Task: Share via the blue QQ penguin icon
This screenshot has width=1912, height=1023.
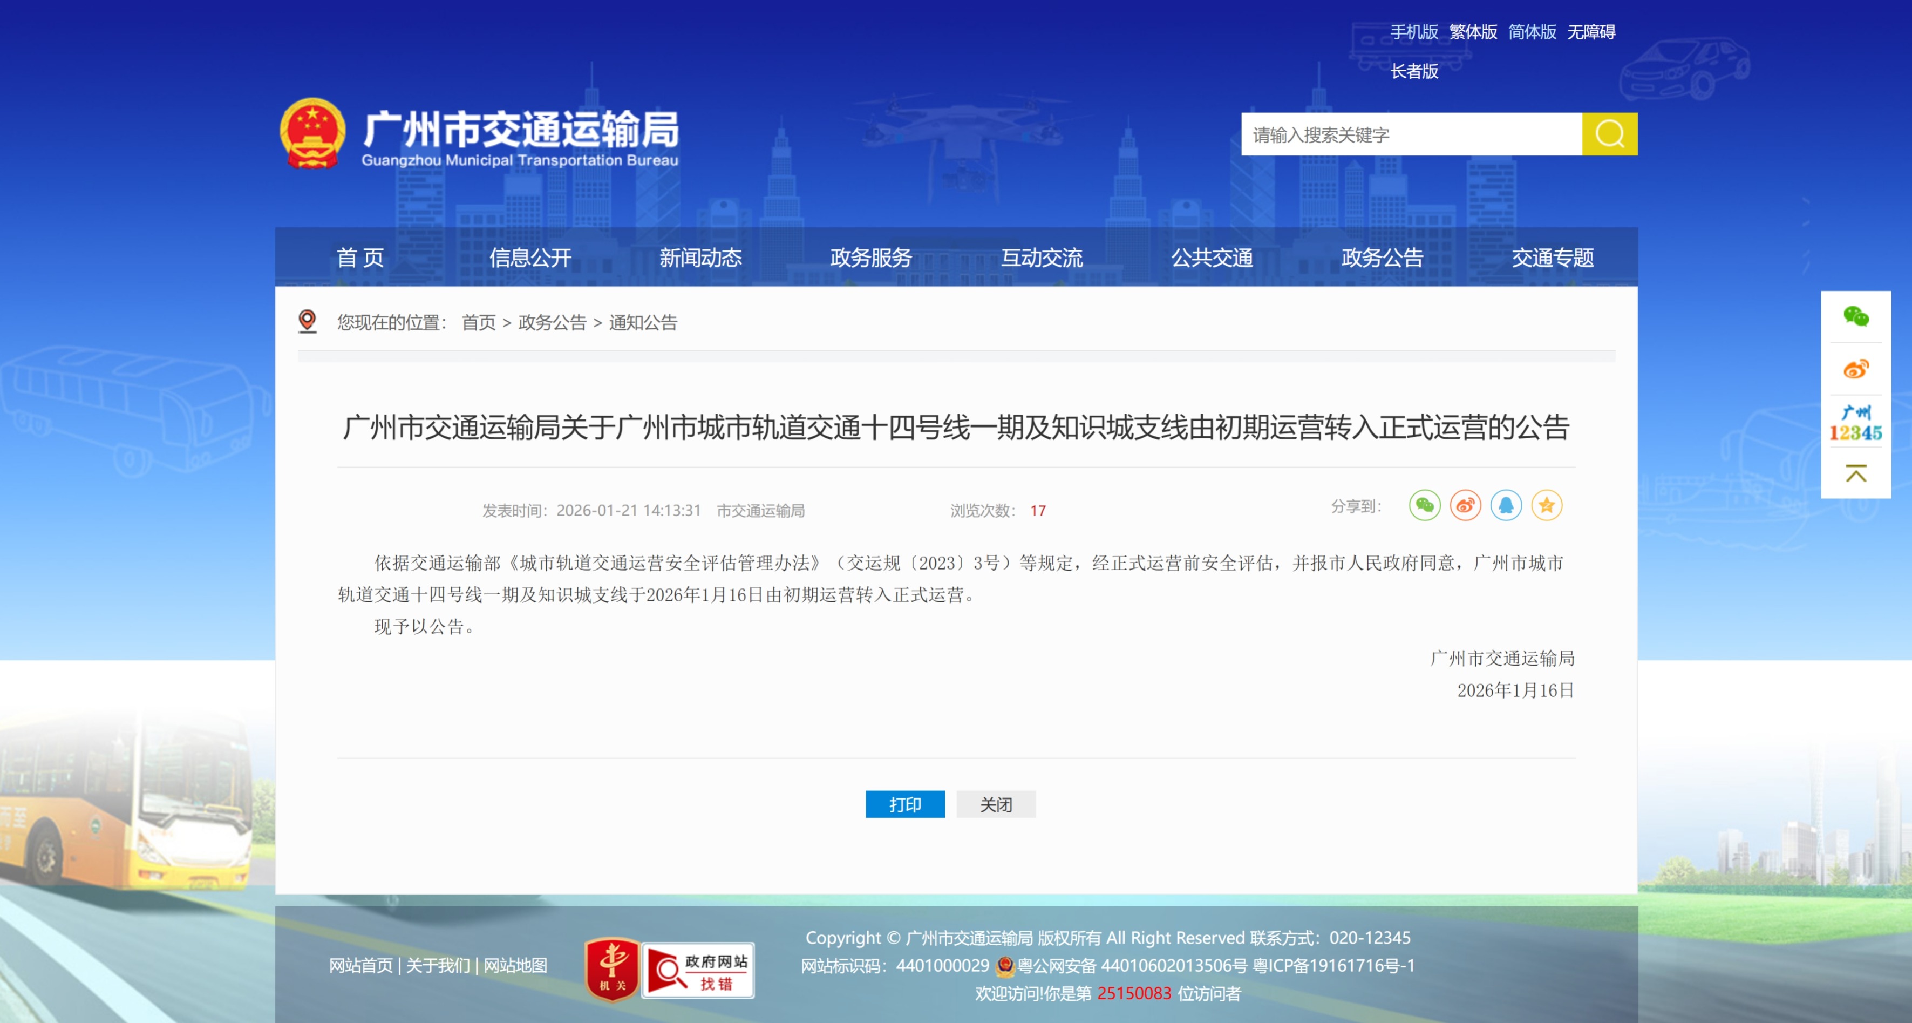Action: coord(1506,505)
